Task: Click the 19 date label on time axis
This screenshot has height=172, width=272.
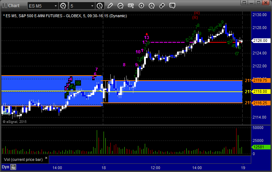Action: [243, 168]
